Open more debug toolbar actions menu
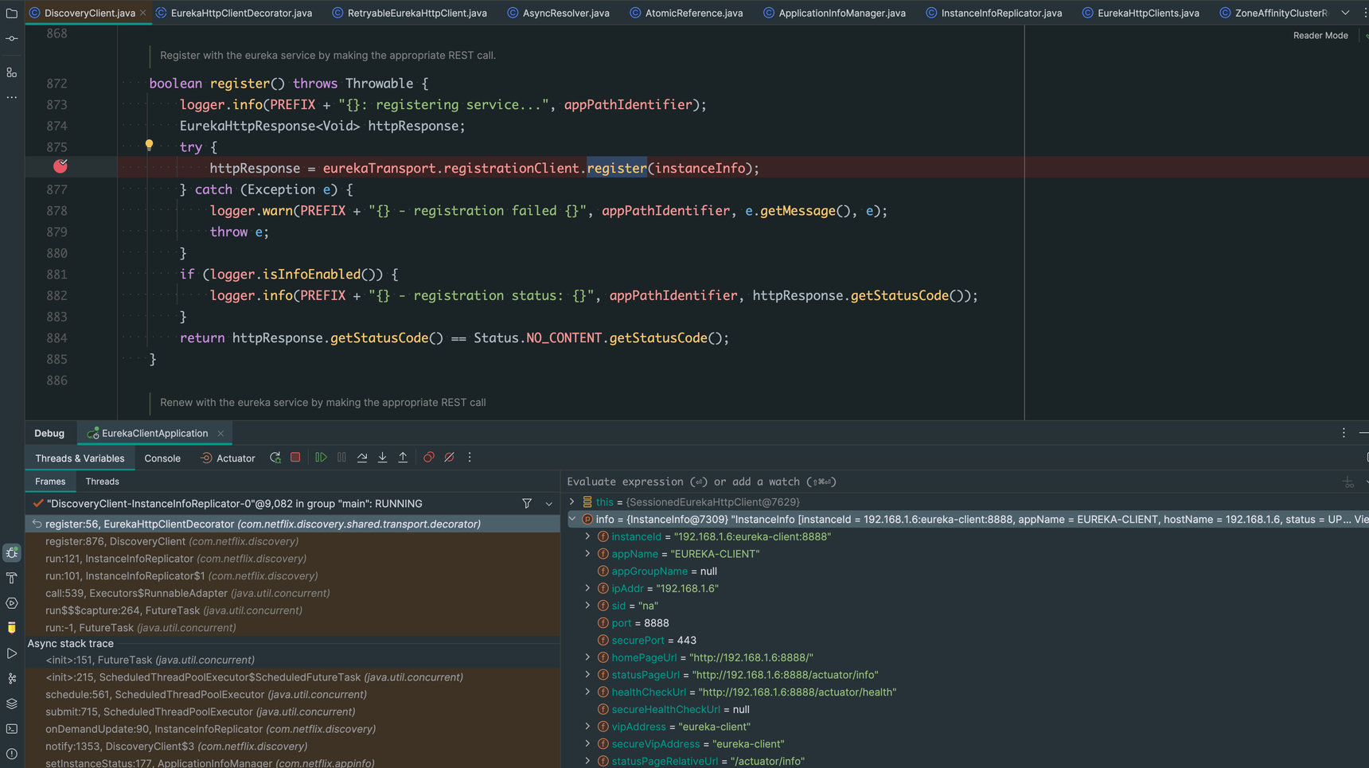 click(470, 458)
